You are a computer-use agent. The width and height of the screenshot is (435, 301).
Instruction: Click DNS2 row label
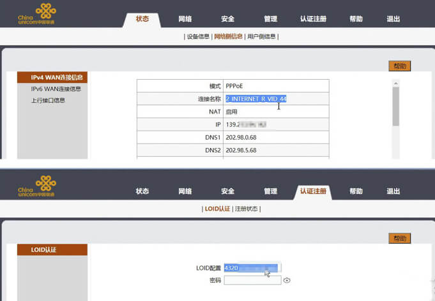(x=213, y=150)
